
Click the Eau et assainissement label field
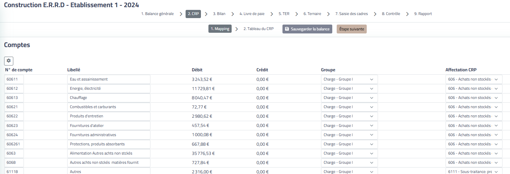108,79
